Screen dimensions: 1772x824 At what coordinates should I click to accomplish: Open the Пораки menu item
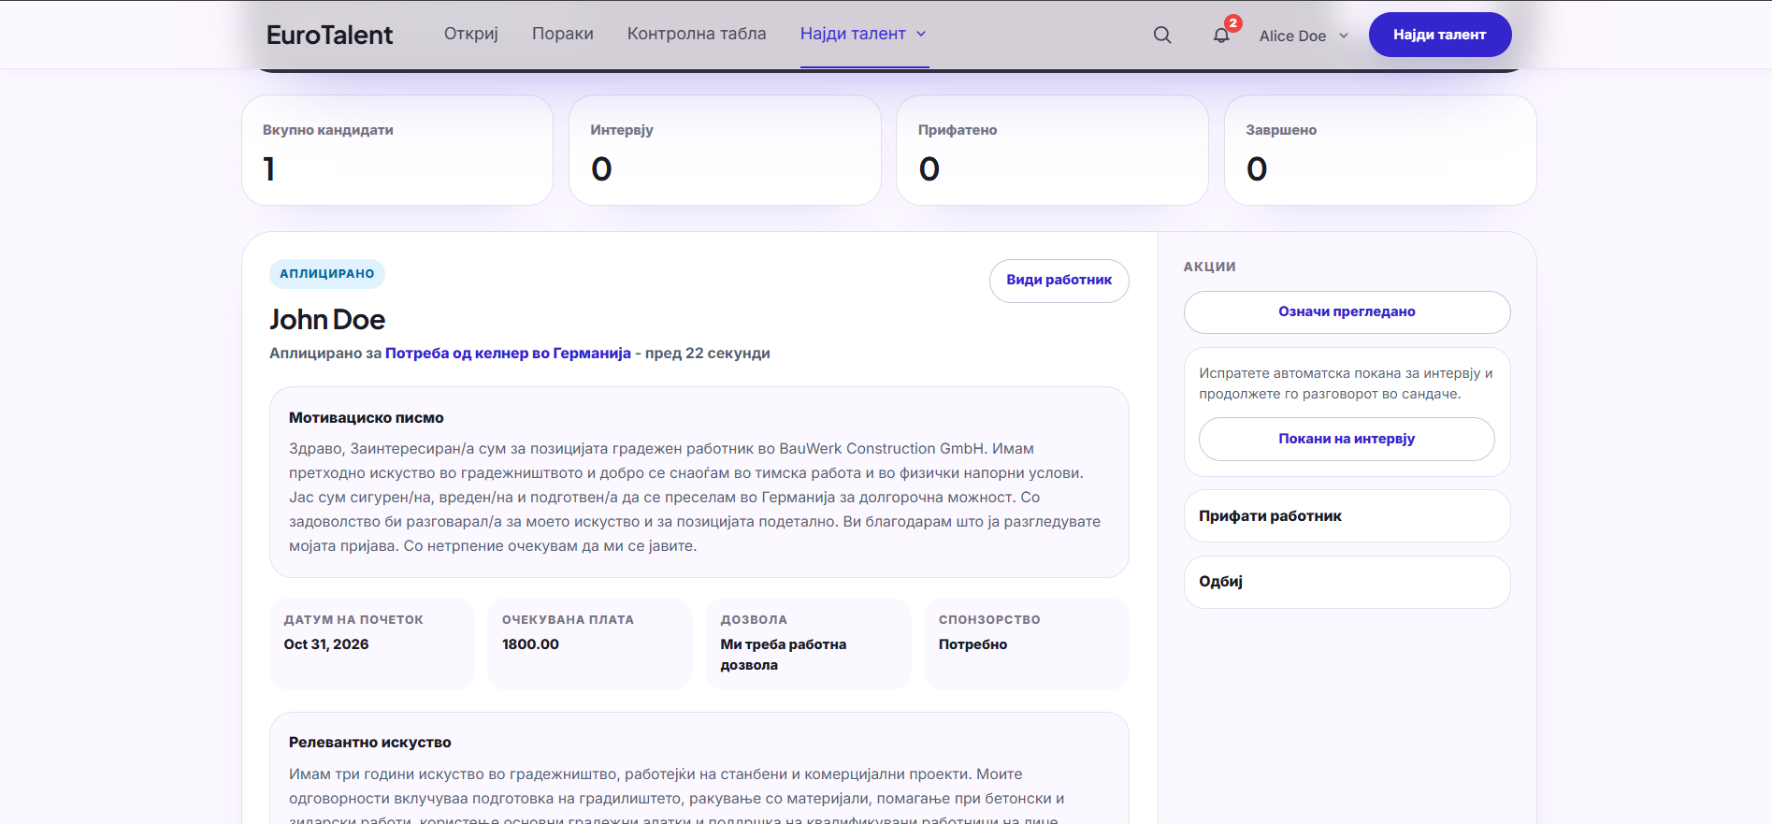pos(563,34)
